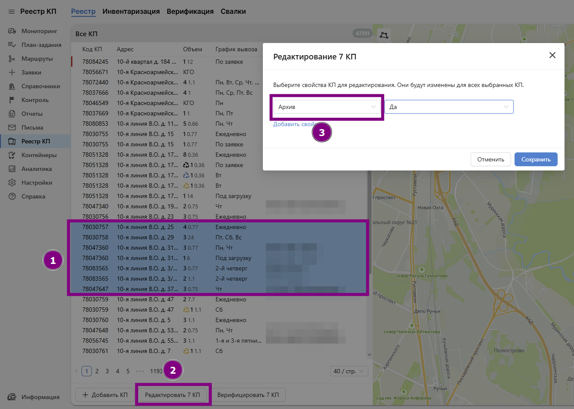Switch to the Свалки tab
574x409 pixels.
pyautogui.click(x=233, y=12)
